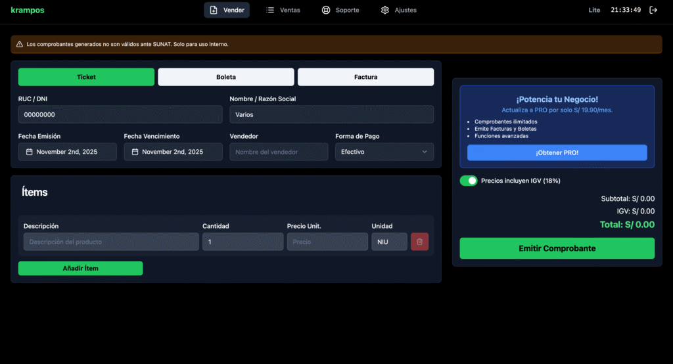Choose Factura receipt type
Image resolution: width=673 pixels, height=364 pixels.
point(365,77)
